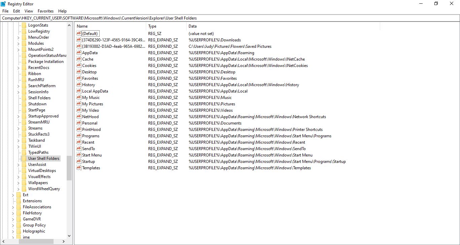The width and height of the screenshot is (460, 245).
Task: Click the Registry Editor icon in the title bar
Action: click(x=3, y=4)
